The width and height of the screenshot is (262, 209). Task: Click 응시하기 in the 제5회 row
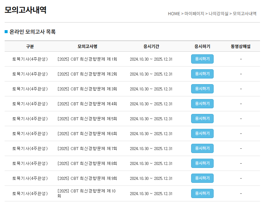202,119
